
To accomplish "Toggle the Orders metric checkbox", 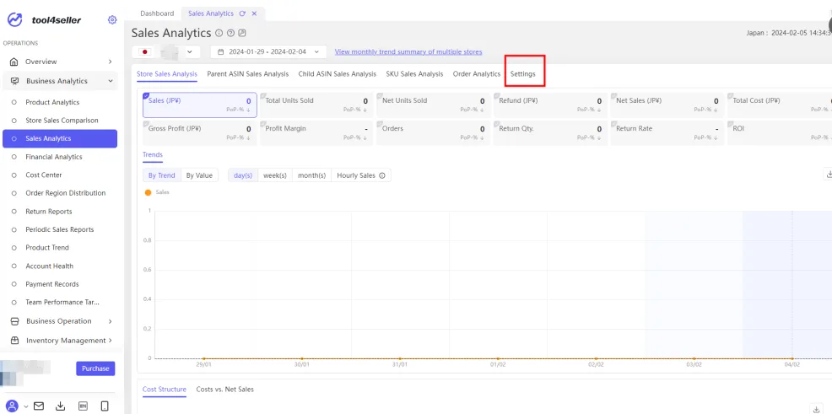I will click(x=380, y=124).
